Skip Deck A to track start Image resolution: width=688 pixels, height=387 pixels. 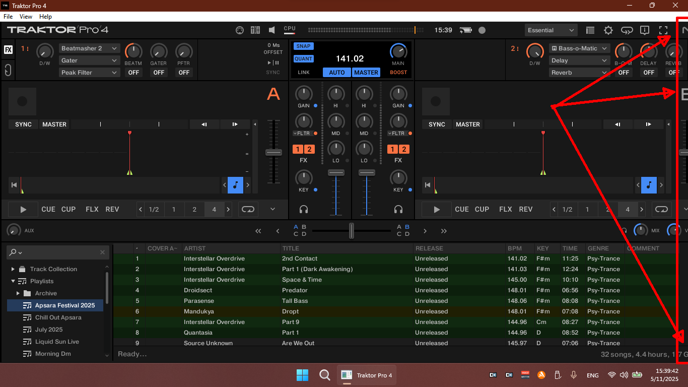coord(14,185)
